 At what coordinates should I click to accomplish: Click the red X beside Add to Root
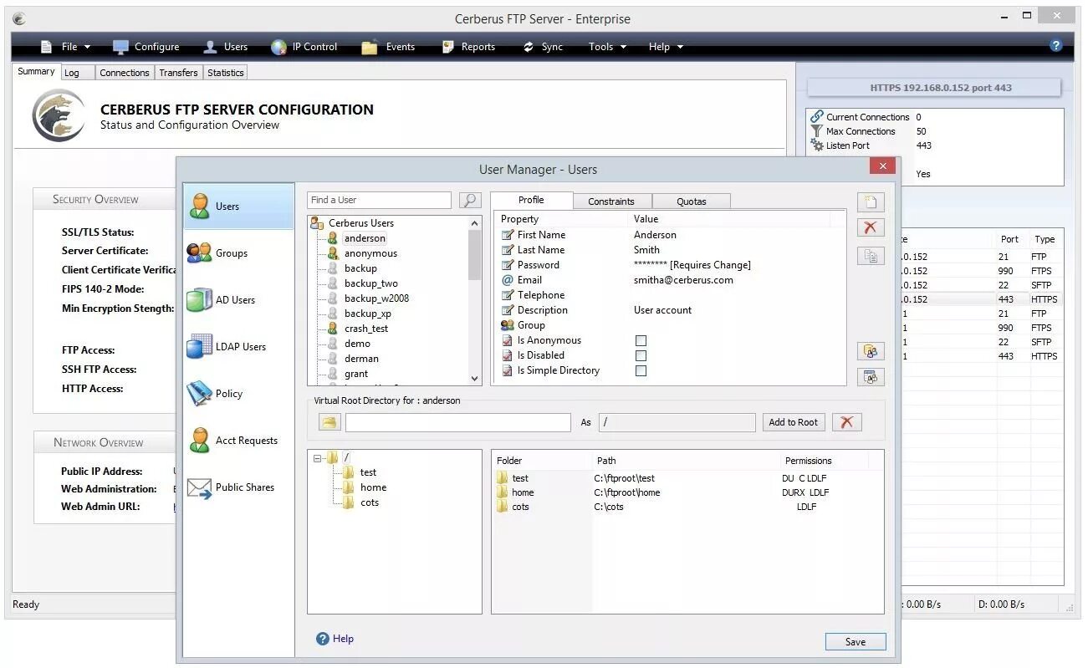(x=846, y=422)
